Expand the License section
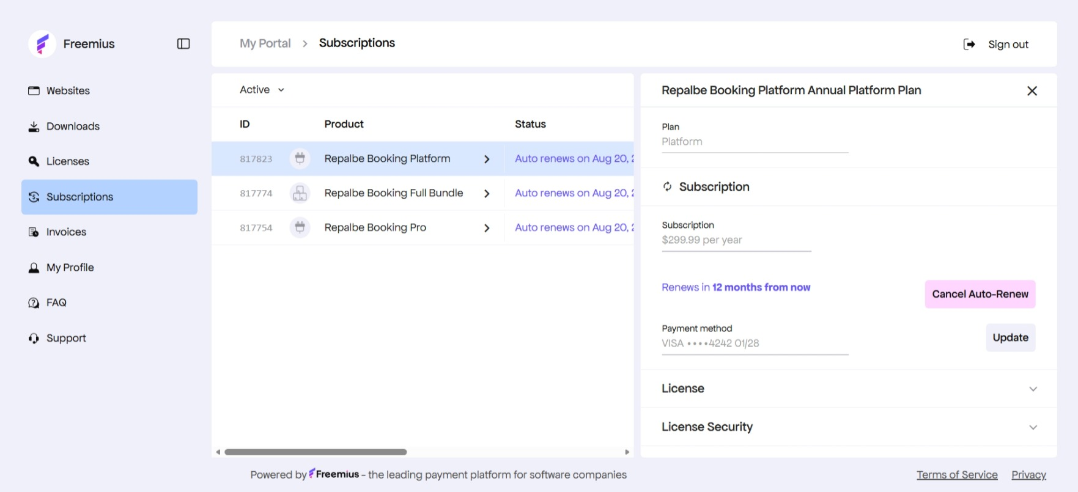This screenshot has width=1078, height=492. [849, 389]
